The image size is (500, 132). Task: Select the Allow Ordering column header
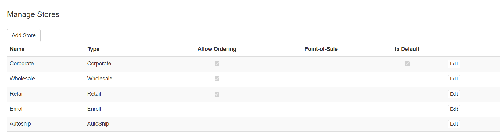tap(217, 49)
